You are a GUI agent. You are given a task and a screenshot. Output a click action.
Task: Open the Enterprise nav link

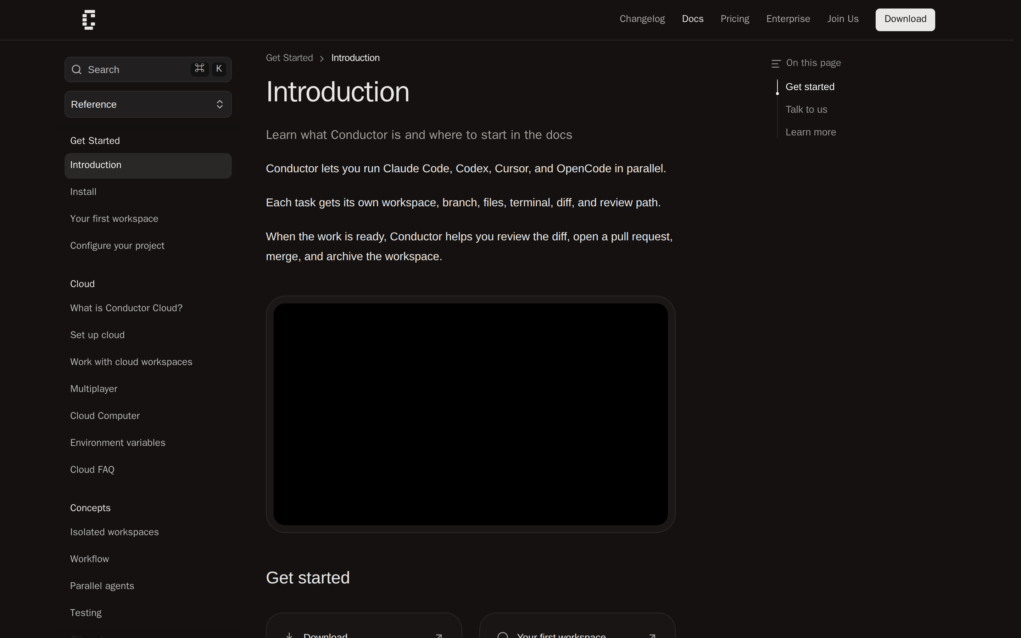[788, 19]
